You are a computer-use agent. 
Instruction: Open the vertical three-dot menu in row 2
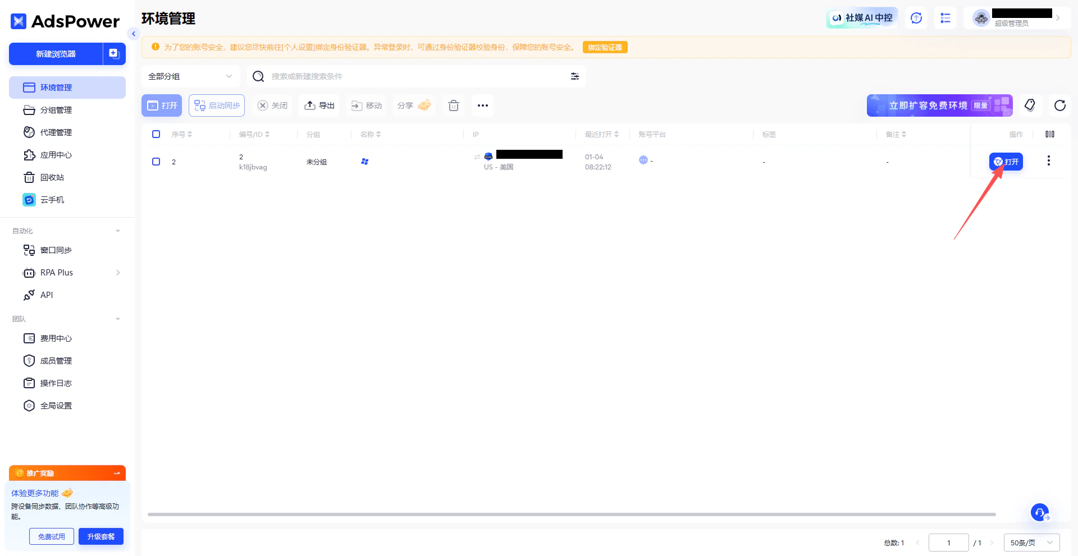[1049, 161]
